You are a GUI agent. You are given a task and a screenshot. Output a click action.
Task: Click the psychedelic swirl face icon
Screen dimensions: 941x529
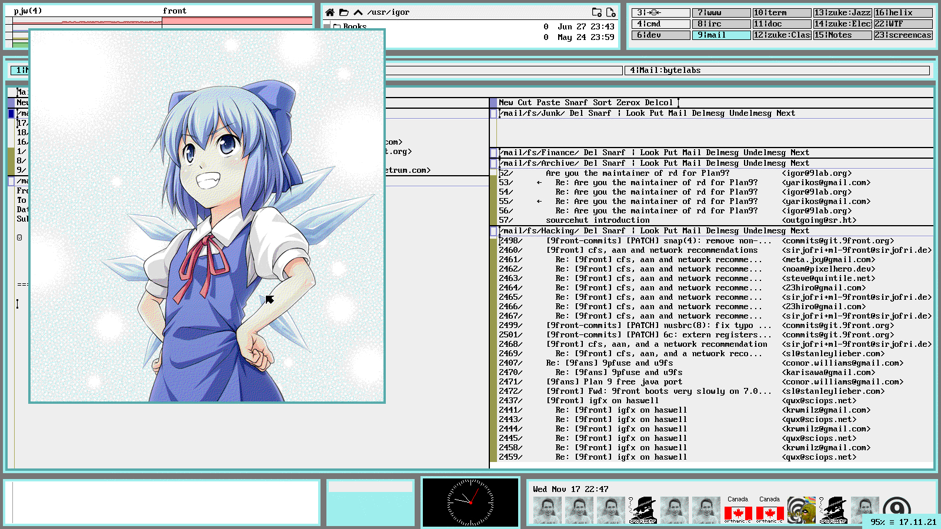[801, 510]
